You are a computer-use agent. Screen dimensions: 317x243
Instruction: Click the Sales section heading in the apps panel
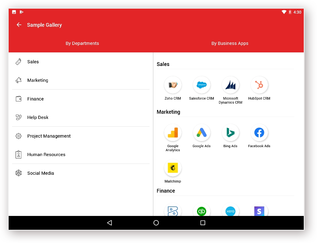(x=163, y=64)
